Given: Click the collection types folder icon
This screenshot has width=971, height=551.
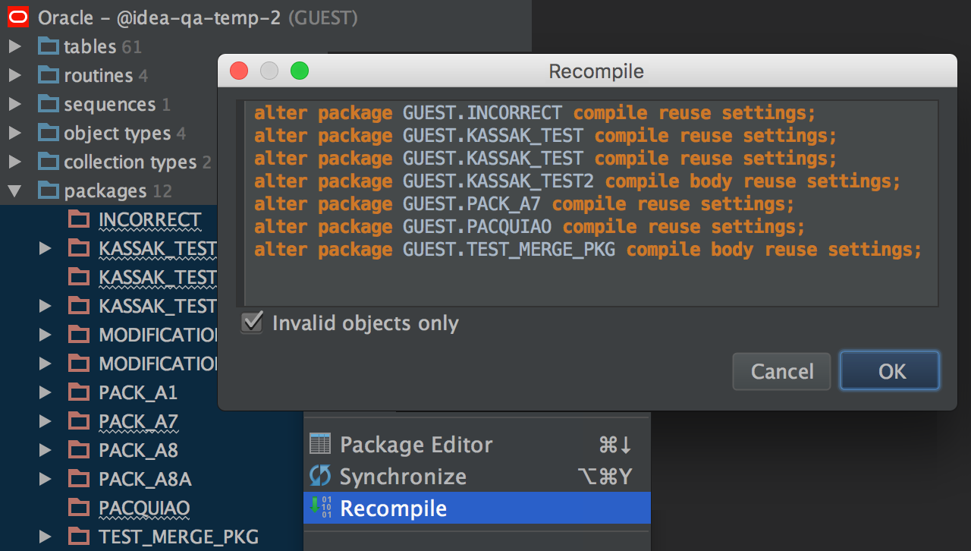Looking at the screenshot, I should pos(49,162).
